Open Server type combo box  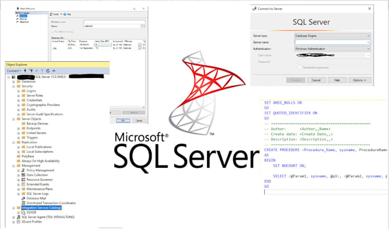332,35
